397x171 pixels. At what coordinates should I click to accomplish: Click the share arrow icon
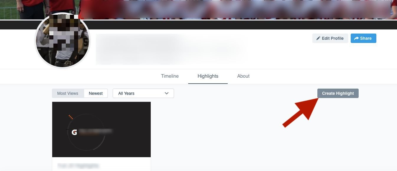(x=356, y=38)
